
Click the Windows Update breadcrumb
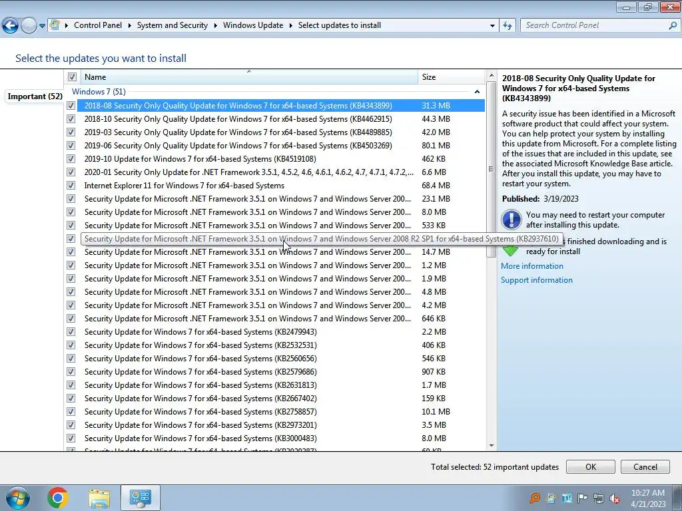[253, 25]
